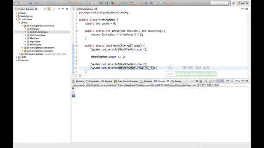Open the Run dropdown arrow
The width and height of the screenshot is (264, 148).
[x=109, y=3]
